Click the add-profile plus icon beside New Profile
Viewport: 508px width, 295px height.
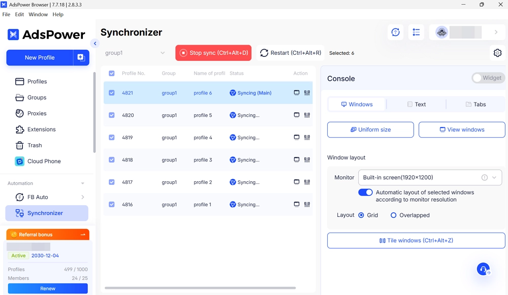[x=81, y=58]
